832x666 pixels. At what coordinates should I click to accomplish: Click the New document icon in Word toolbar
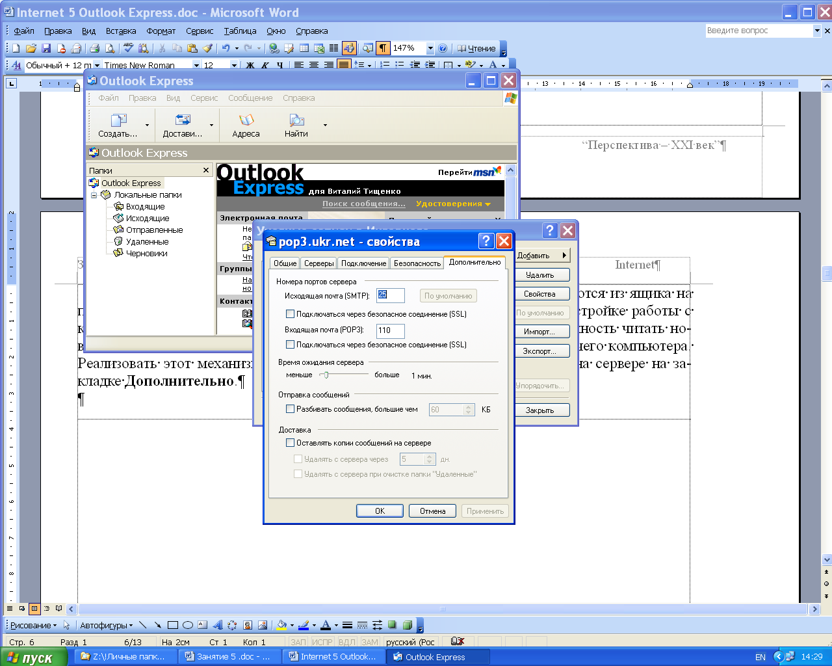[16, 48]
